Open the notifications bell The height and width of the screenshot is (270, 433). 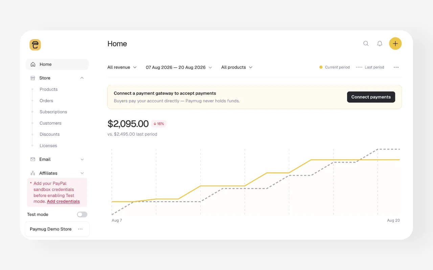coord(380,44)
